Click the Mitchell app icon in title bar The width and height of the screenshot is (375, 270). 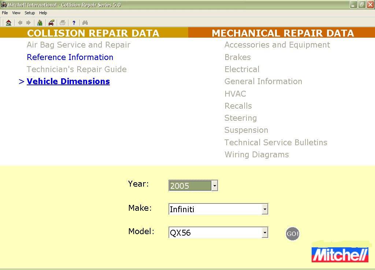[4, 4]
